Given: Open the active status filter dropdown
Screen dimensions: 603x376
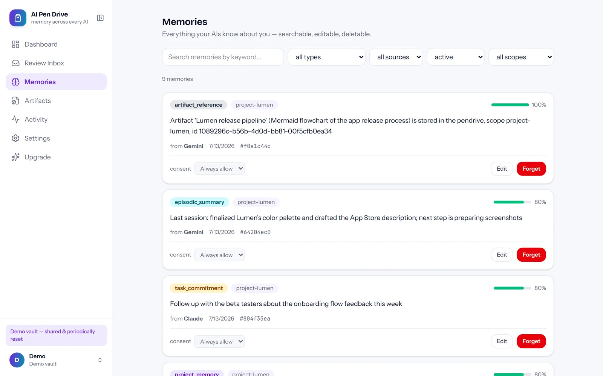Looking at the screenshot, I should click(456, 57).
